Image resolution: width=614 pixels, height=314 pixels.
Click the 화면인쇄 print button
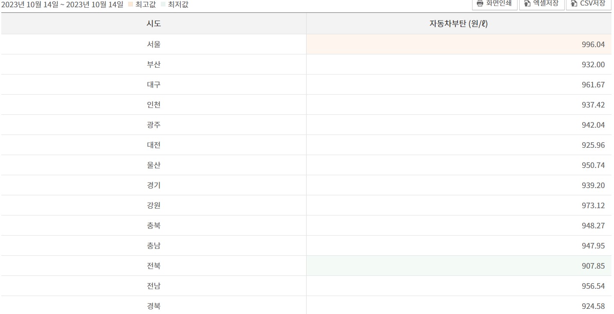pyautogui.click(x=494, y=3)
